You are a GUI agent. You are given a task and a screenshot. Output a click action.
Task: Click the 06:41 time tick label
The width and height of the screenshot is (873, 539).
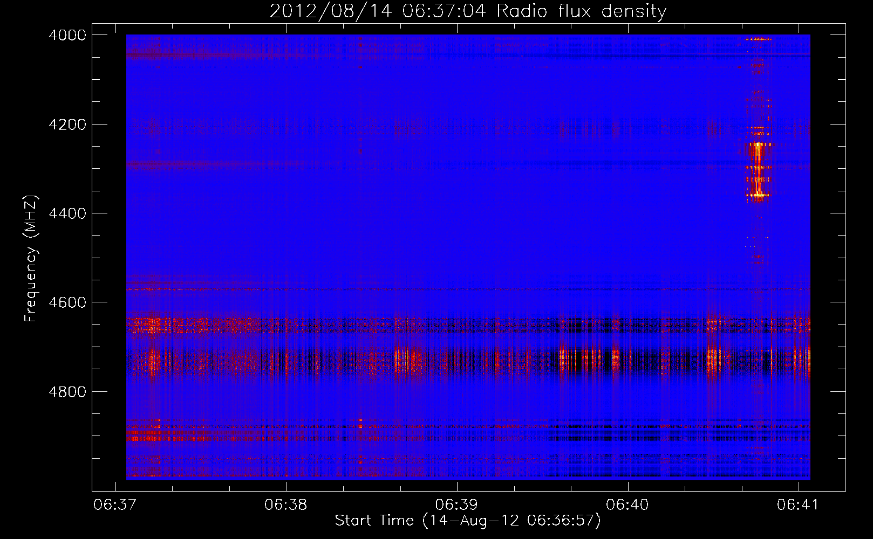coord(797,505)
